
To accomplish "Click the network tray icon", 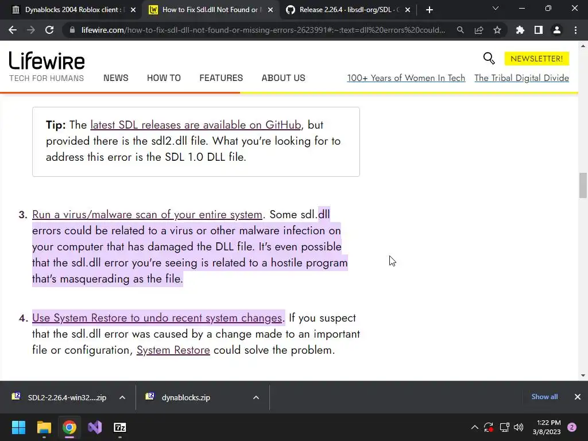I will (504, 427).
